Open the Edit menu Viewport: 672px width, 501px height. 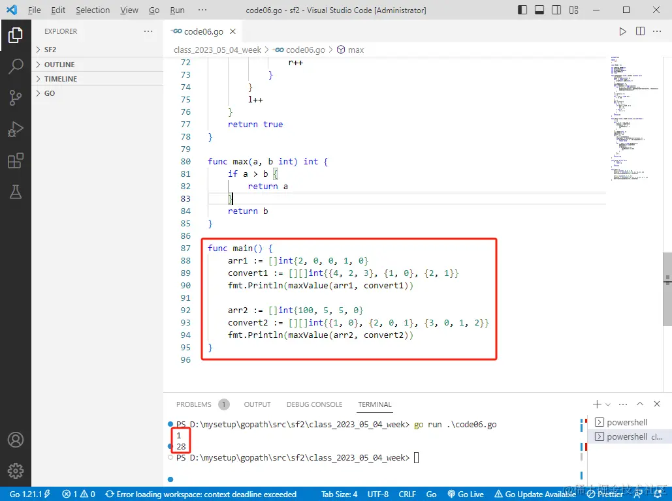coord(58,10)
